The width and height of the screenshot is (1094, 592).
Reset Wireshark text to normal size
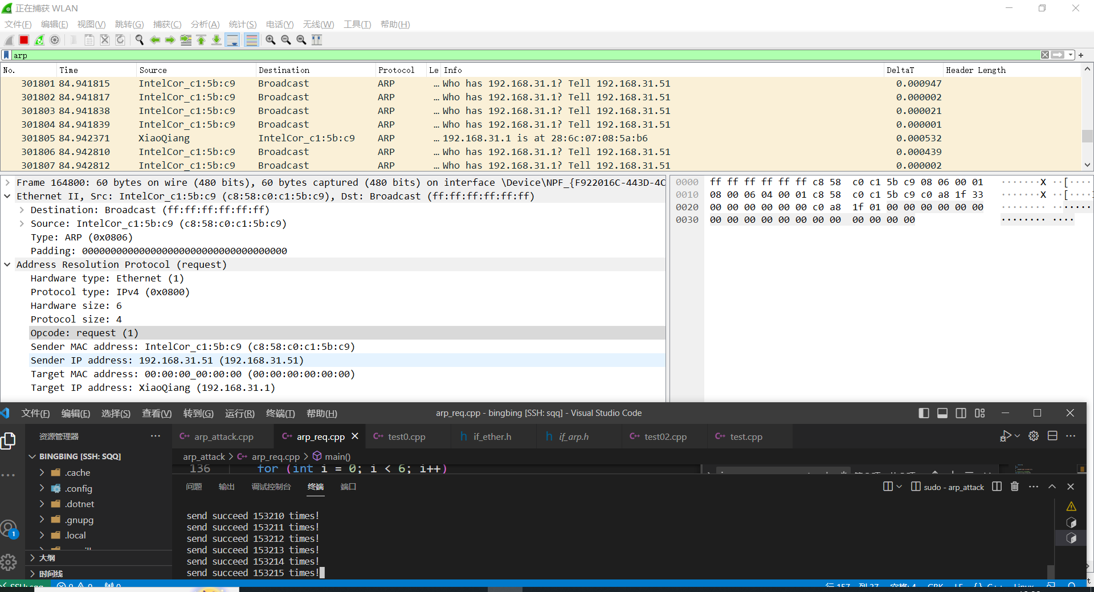(x=301, y=40)
